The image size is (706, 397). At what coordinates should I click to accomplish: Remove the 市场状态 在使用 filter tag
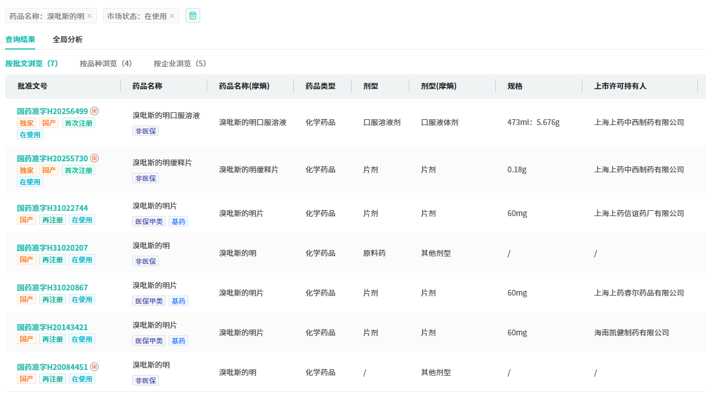click(172, 16)
